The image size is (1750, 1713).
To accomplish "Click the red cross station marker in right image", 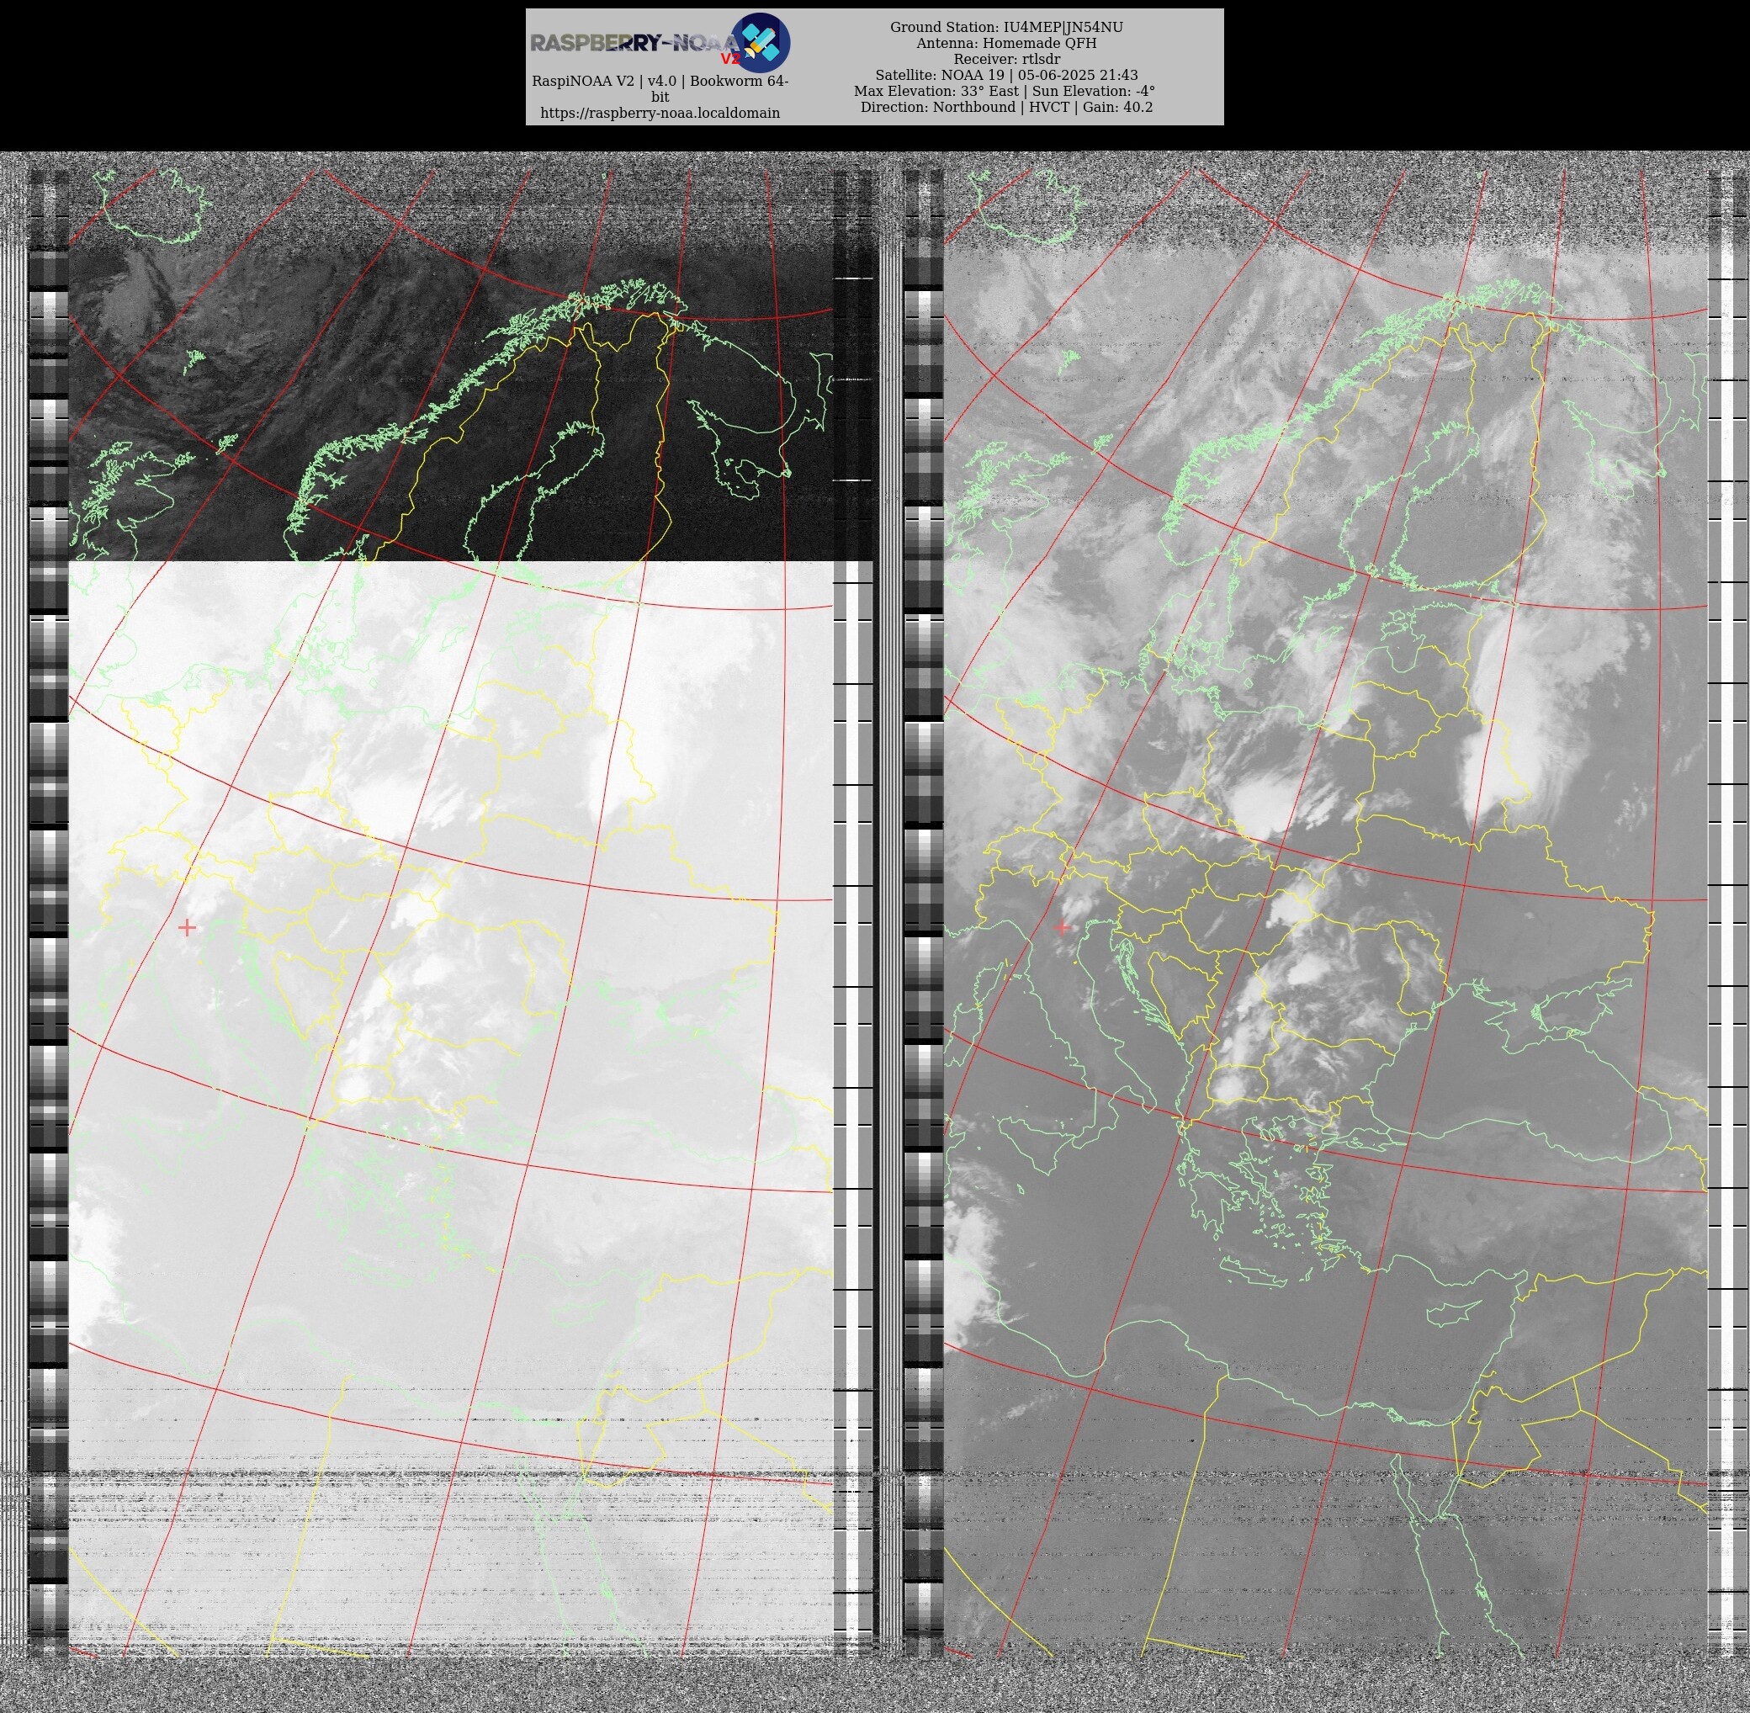I will (x=1062, y=926).
